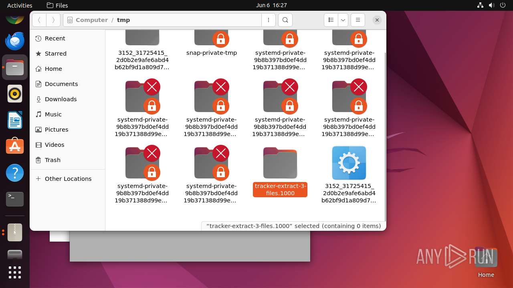Image resolution: width=513 pixels, height=288 pixels.
Task: Go back using the back arrow
Action: click(39, 20)
